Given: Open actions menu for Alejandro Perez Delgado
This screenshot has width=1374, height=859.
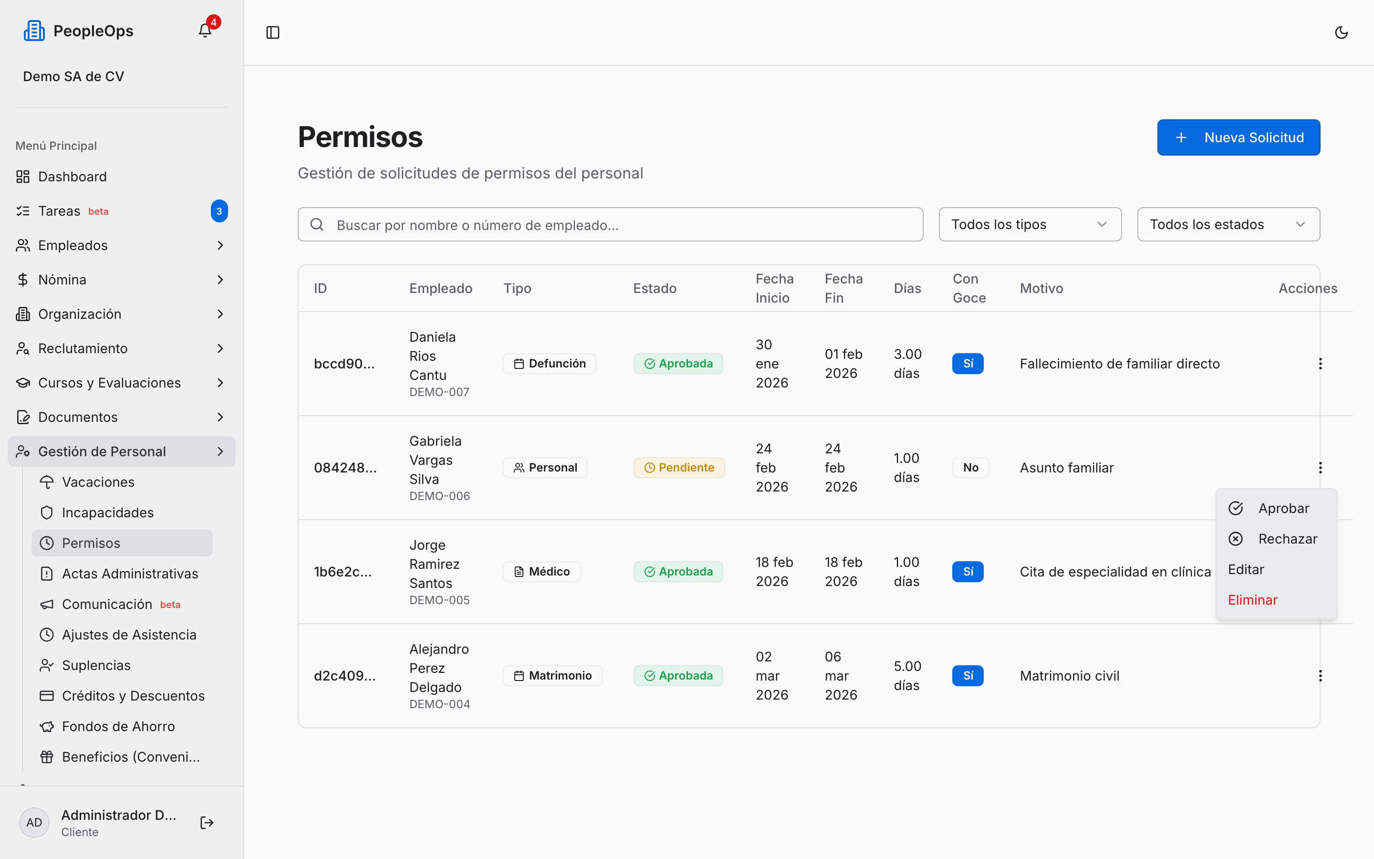Looking at the screenshot, I should 1320,675.
